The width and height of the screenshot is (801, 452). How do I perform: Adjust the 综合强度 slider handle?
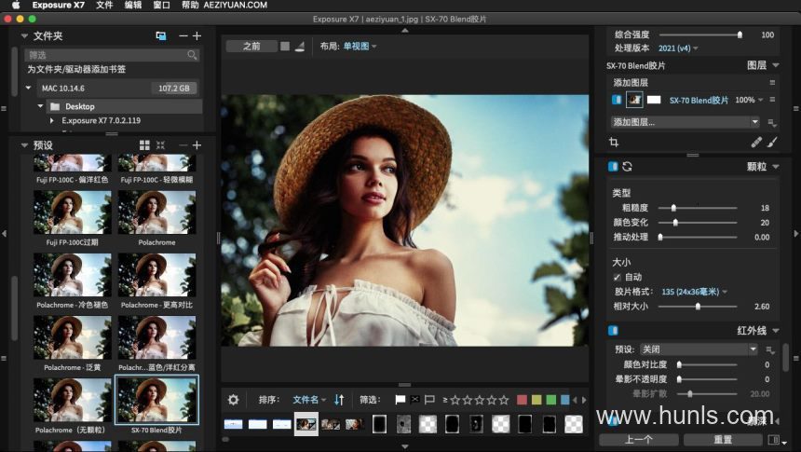[x=740, y=34]
